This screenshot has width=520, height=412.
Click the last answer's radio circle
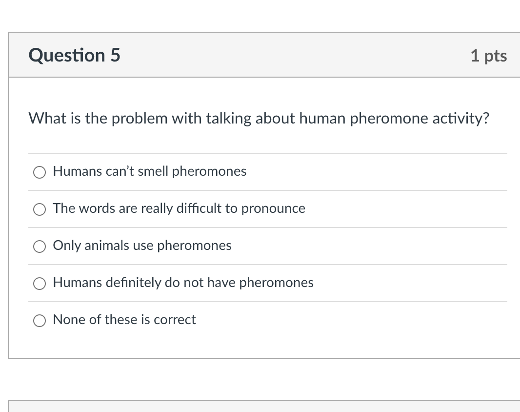click(x=40, y=321)
